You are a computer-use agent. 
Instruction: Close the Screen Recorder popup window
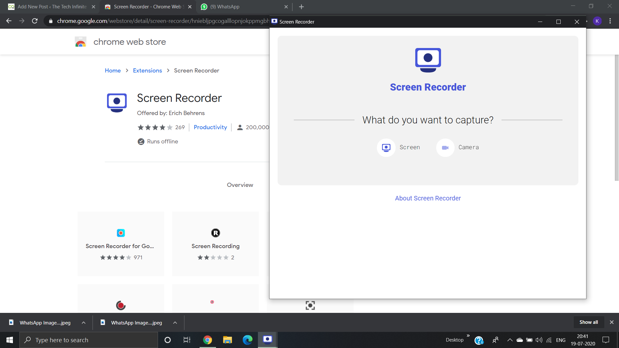[x=577, y=22]
